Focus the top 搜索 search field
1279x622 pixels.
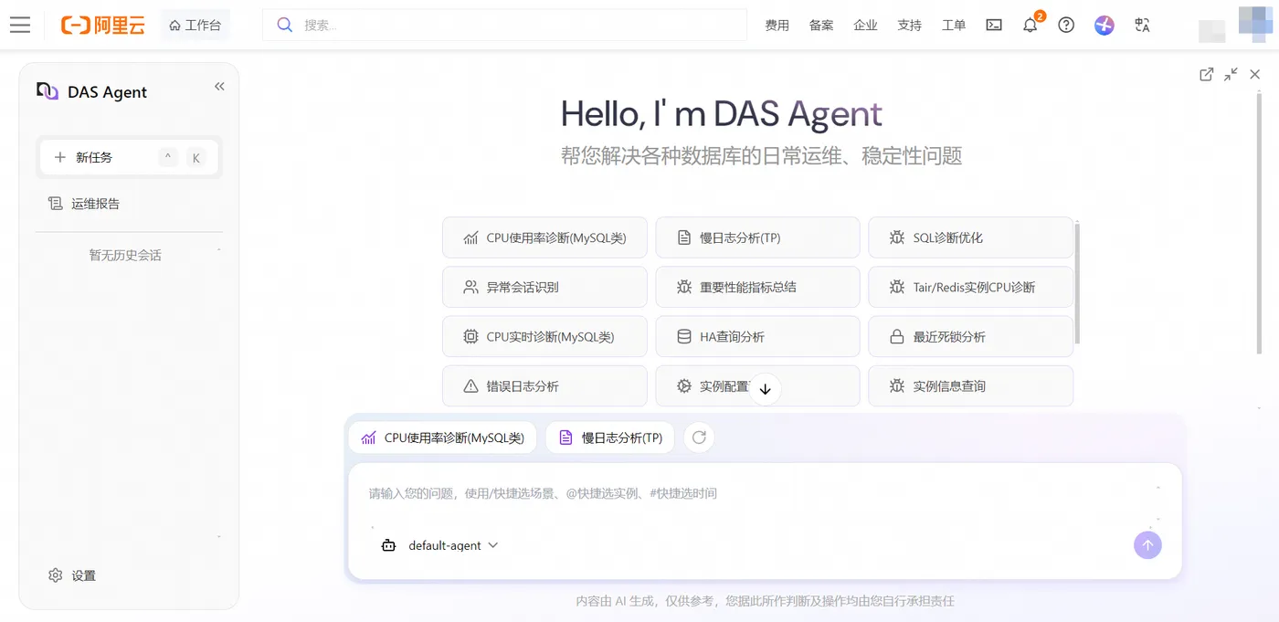click(504, 25)
